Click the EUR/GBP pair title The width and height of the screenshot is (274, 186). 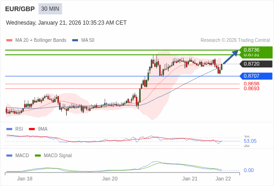pyautogui.click(x=20, y=9)
